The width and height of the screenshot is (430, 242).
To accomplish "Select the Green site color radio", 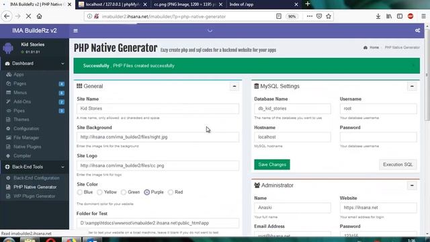I will click(124, 192).
